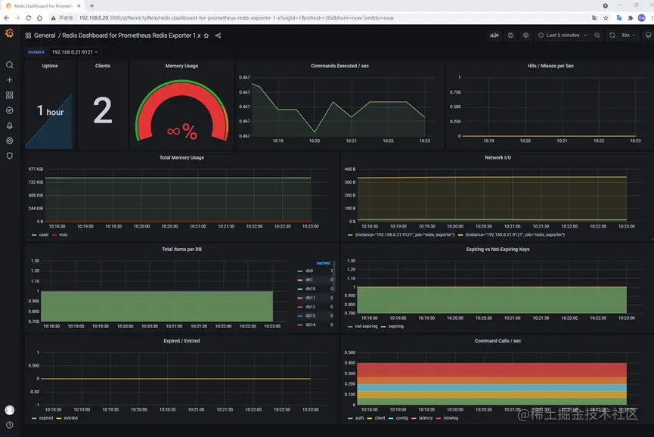
Task: Open the Clients panel title menu
Action: click(x=103, y=66)
